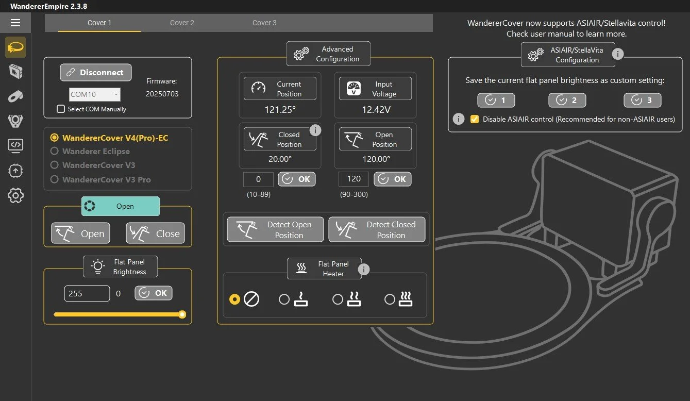Open the code monitor sidebar icon
Viewport: 690px width, 401px height.
tap(15, 146)
